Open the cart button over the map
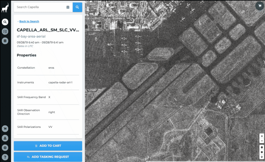This screenshot has width=265, height=162. point(260,6)
